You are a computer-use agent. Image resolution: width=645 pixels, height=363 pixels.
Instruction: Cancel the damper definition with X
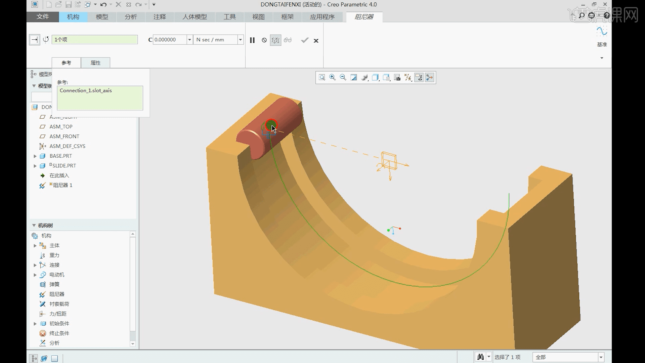[x=316, y=41]
